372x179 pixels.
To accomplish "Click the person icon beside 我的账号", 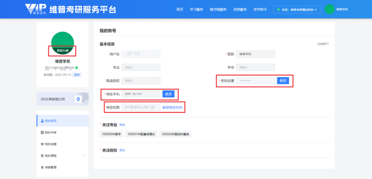I will click(42, 121).
